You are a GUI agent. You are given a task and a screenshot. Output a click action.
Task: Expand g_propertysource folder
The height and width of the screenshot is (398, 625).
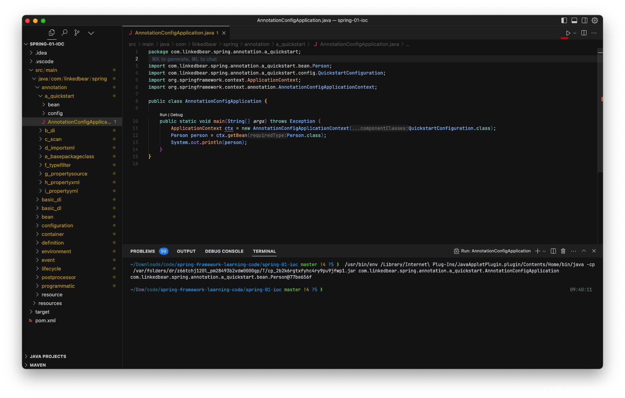click(x=72, y=173)
